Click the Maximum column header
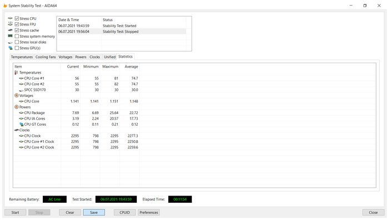The width and height of the screenshot is (389, 220). 110,66
